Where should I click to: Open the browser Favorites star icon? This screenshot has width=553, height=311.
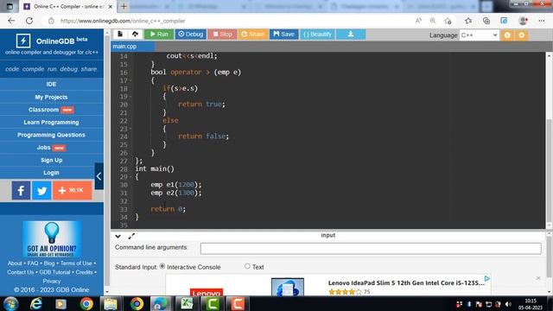pos(468,21)
